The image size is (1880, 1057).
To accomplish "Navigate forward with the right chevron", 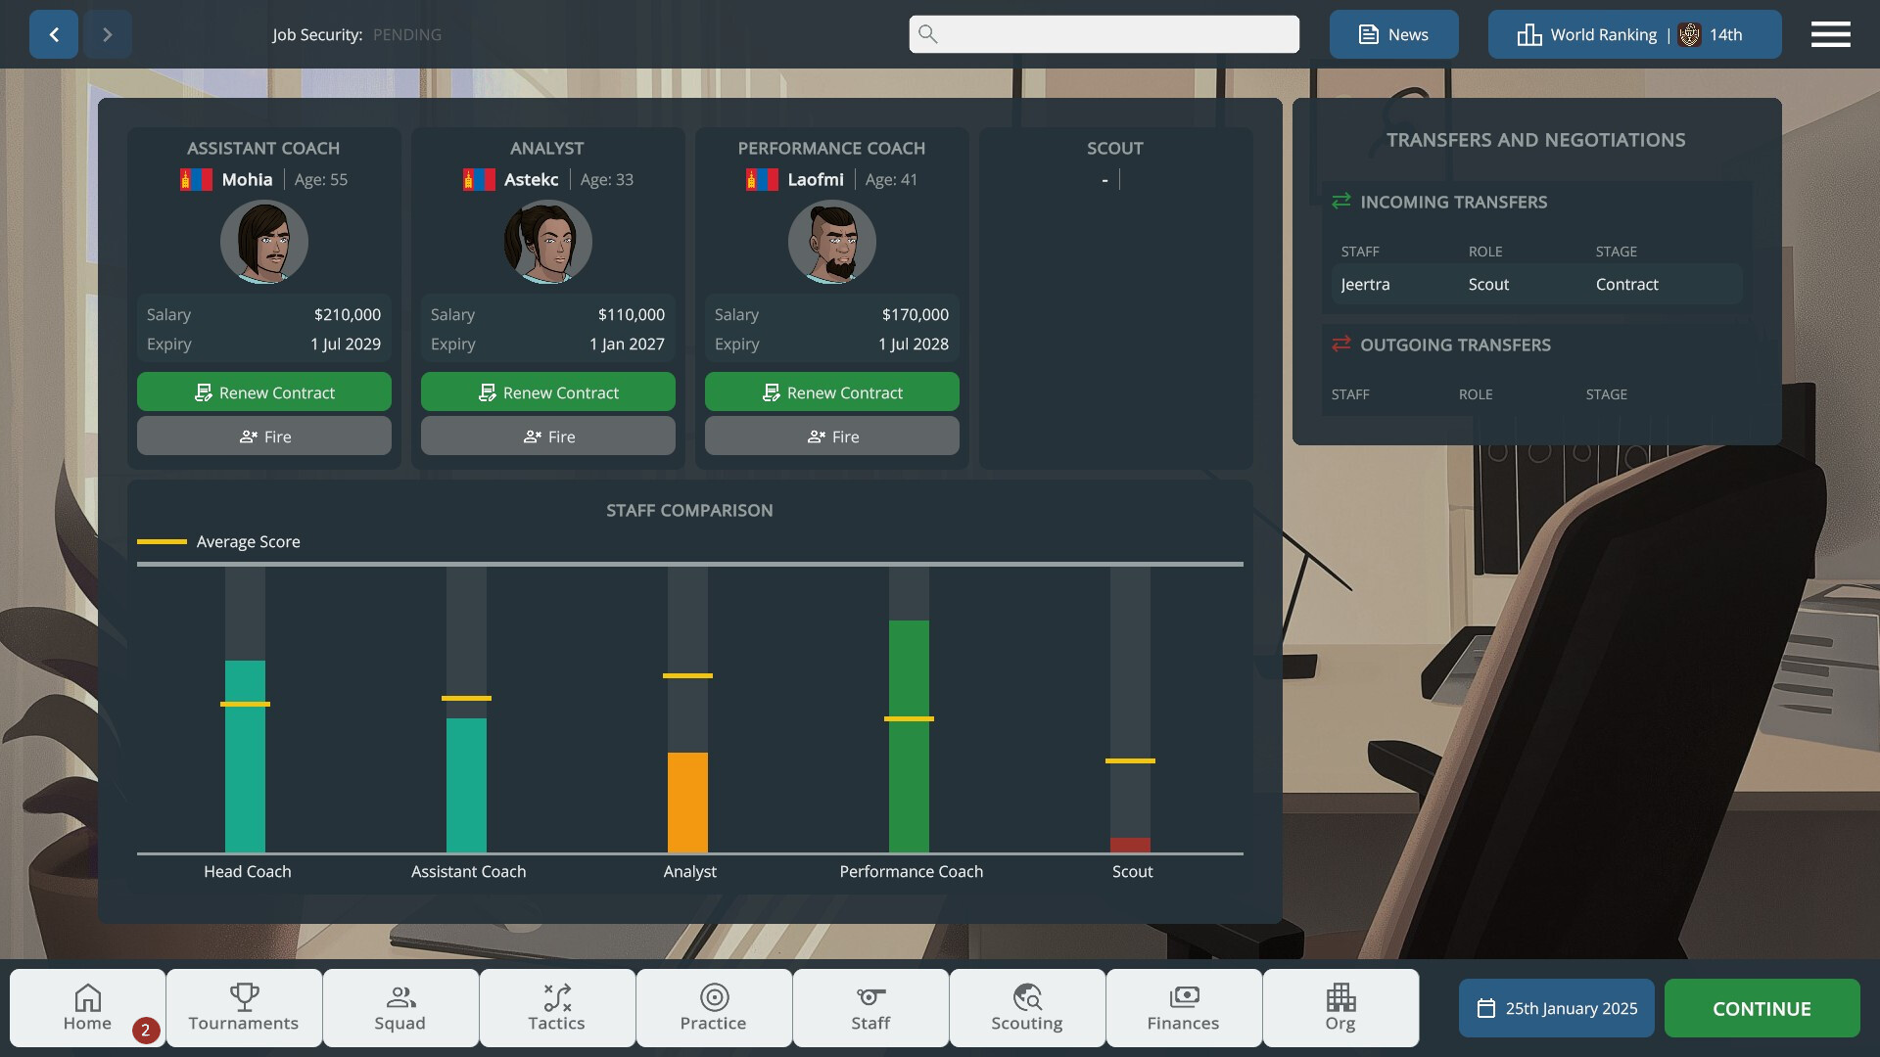I will pyautogui.click(x=108, y=34).
